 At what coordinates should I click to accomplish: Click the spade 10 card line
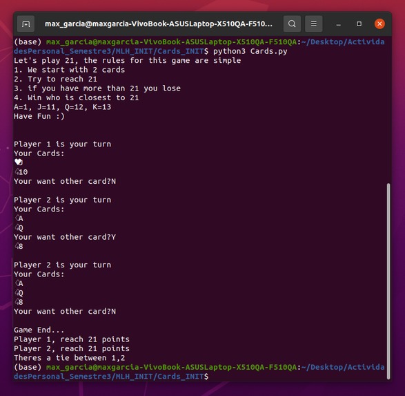pos(21,172)
